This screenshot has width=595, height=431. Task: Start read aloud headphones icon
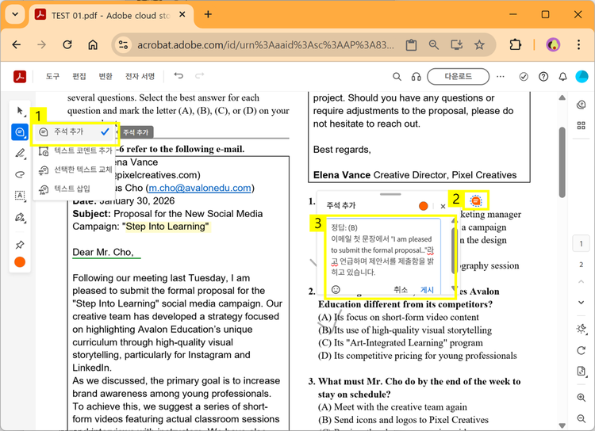pyautogui.click(x=416, y=77)
